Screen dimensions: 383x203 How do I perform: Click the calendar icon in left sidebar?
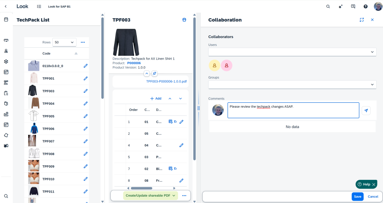point(6,19)
